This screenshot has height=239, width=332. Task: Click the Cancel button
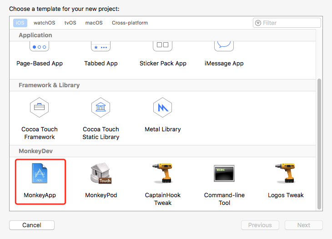pyautogui.click(x=32, y=225)
